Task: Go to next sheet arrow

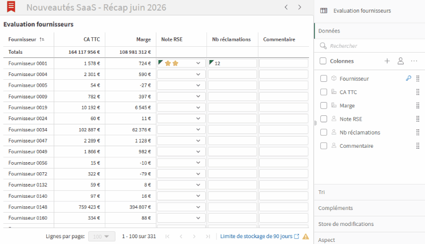Action: tap(299, 7)
